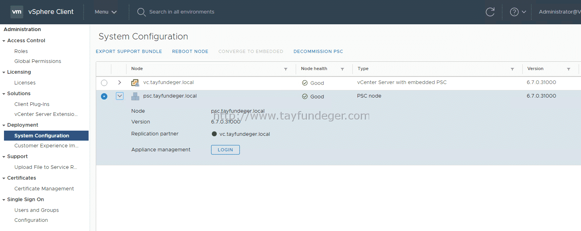The image size is (581, 231).
Task: Go to Global Permissions
Action: (38, 61)
